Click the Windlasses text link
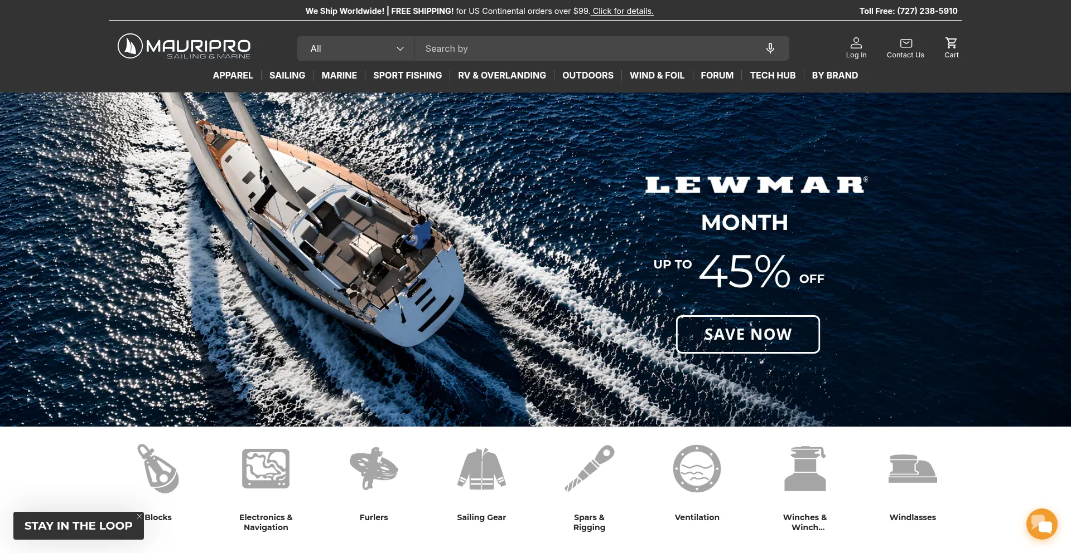Image resolution: width=1071 pixels, height=553 pixels. click(913, 517)
